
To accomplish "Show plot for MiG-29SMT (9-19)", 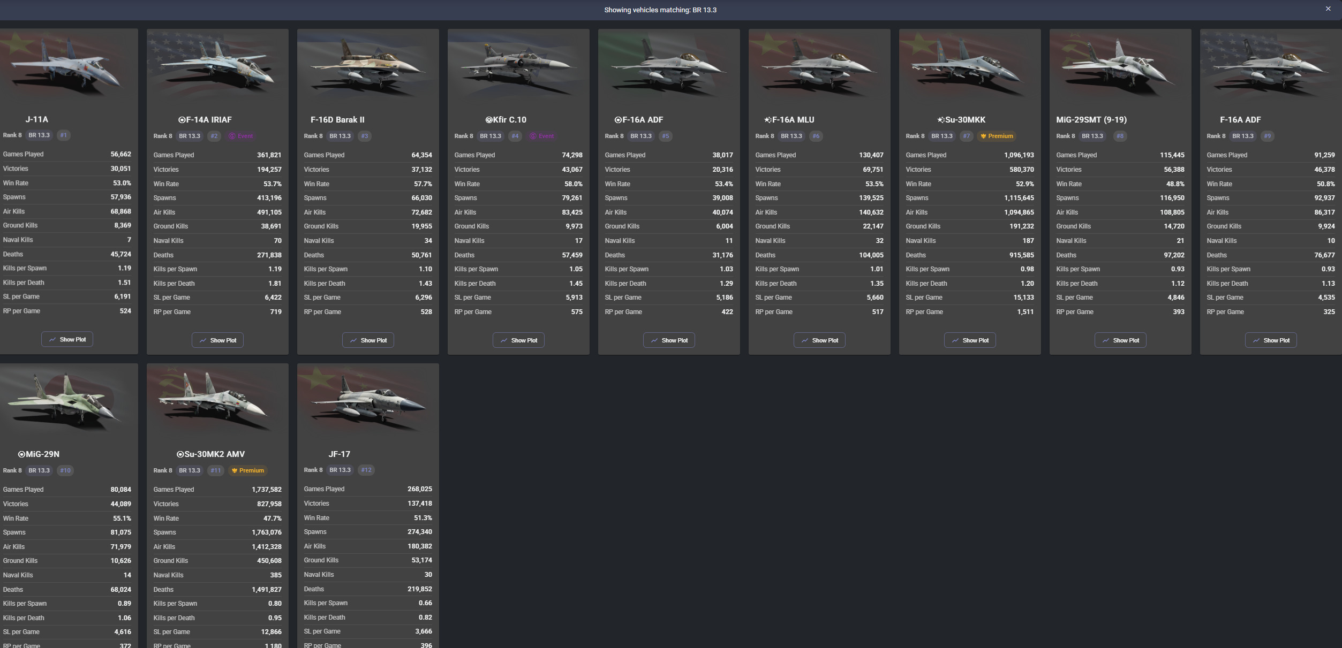I will [1120, 340].
